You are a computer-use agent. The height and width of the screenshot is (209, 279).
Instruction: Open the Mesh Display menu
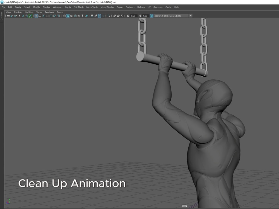[107, 7]
